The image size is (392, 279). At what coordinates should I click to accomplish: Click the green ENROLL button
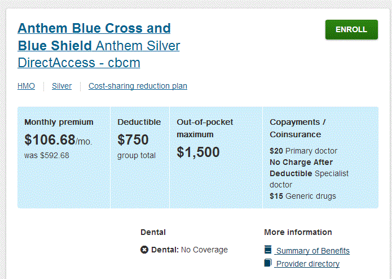(x=351, y=29)
